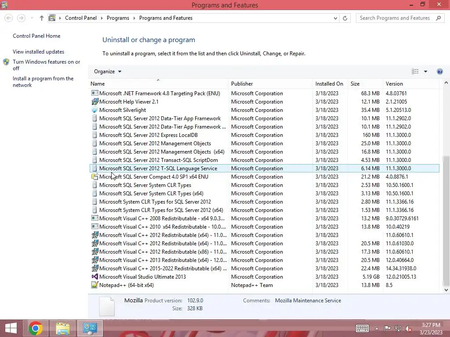Select the Visual C++ 2015-2022 Redistributable icon
Image resolution: width=450 pixels, height=337 pixels.
(x=94, y=269)
